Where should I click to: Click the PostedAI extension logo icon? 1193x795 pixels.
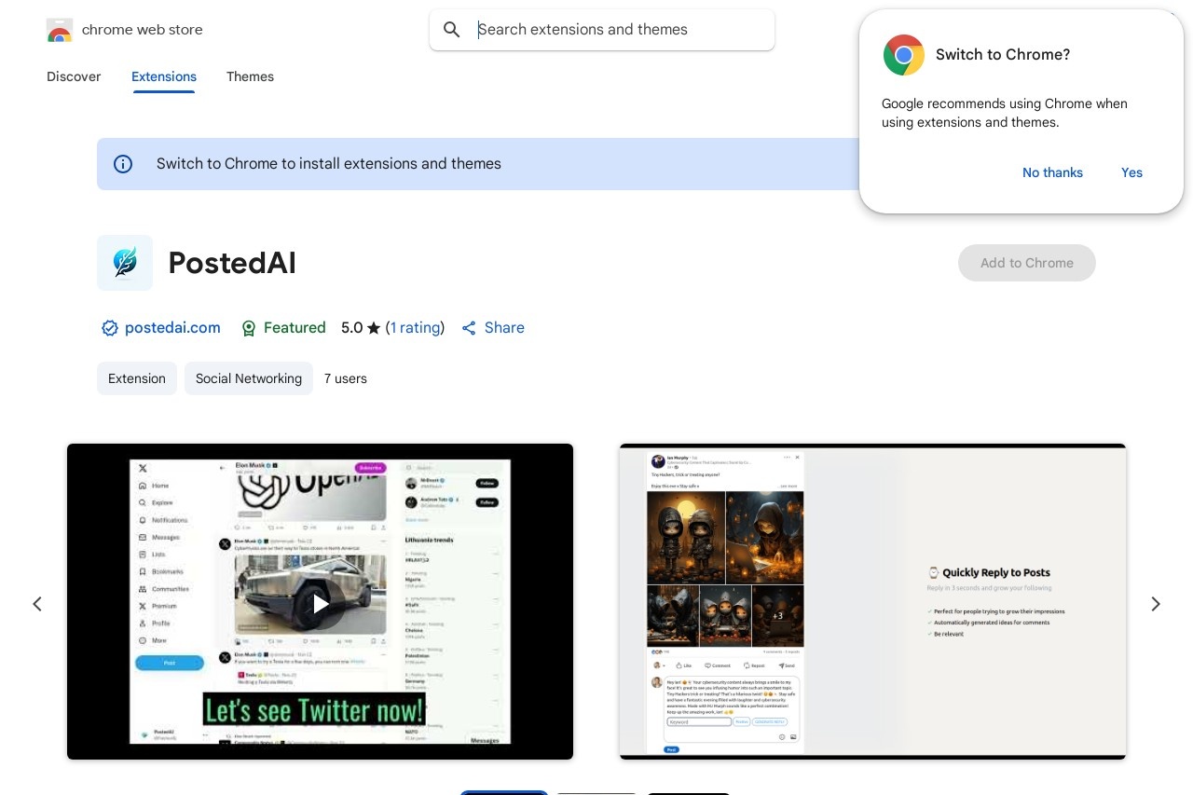(125, 263)
